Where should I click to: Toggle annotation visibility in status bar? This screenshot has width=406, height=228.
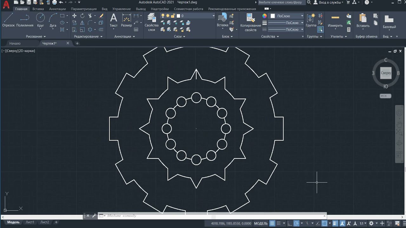tap(342, 223)
